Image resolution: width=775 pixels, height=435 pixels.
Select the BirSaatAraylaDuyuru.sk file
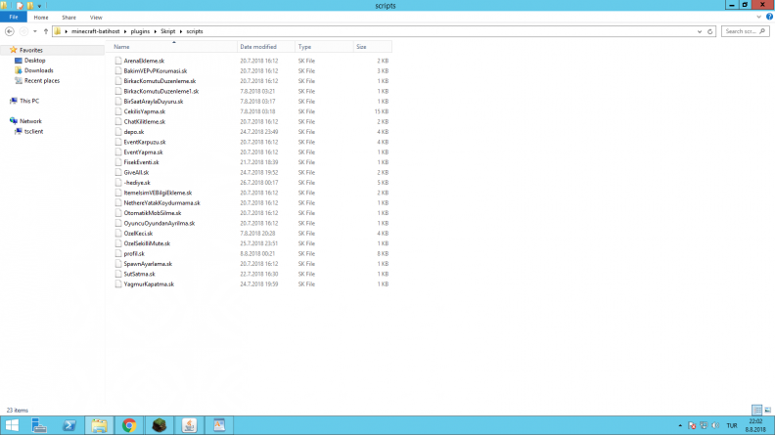154,102
